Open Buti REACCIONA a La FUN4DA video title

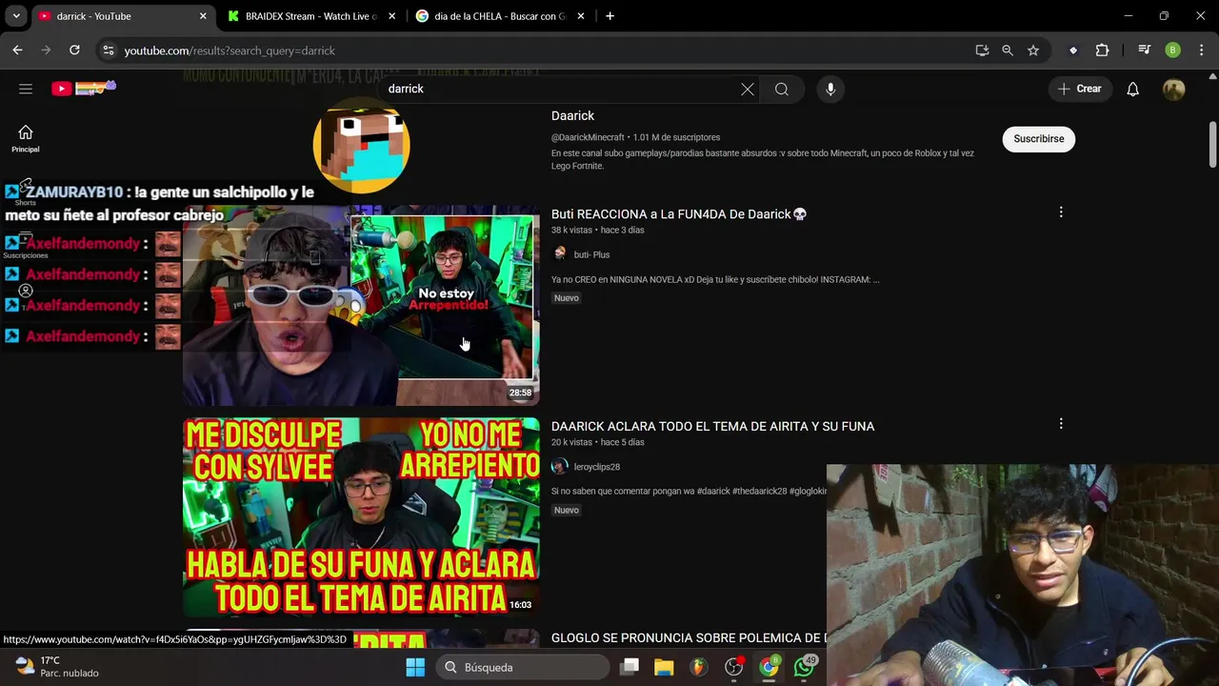(679, 214)
